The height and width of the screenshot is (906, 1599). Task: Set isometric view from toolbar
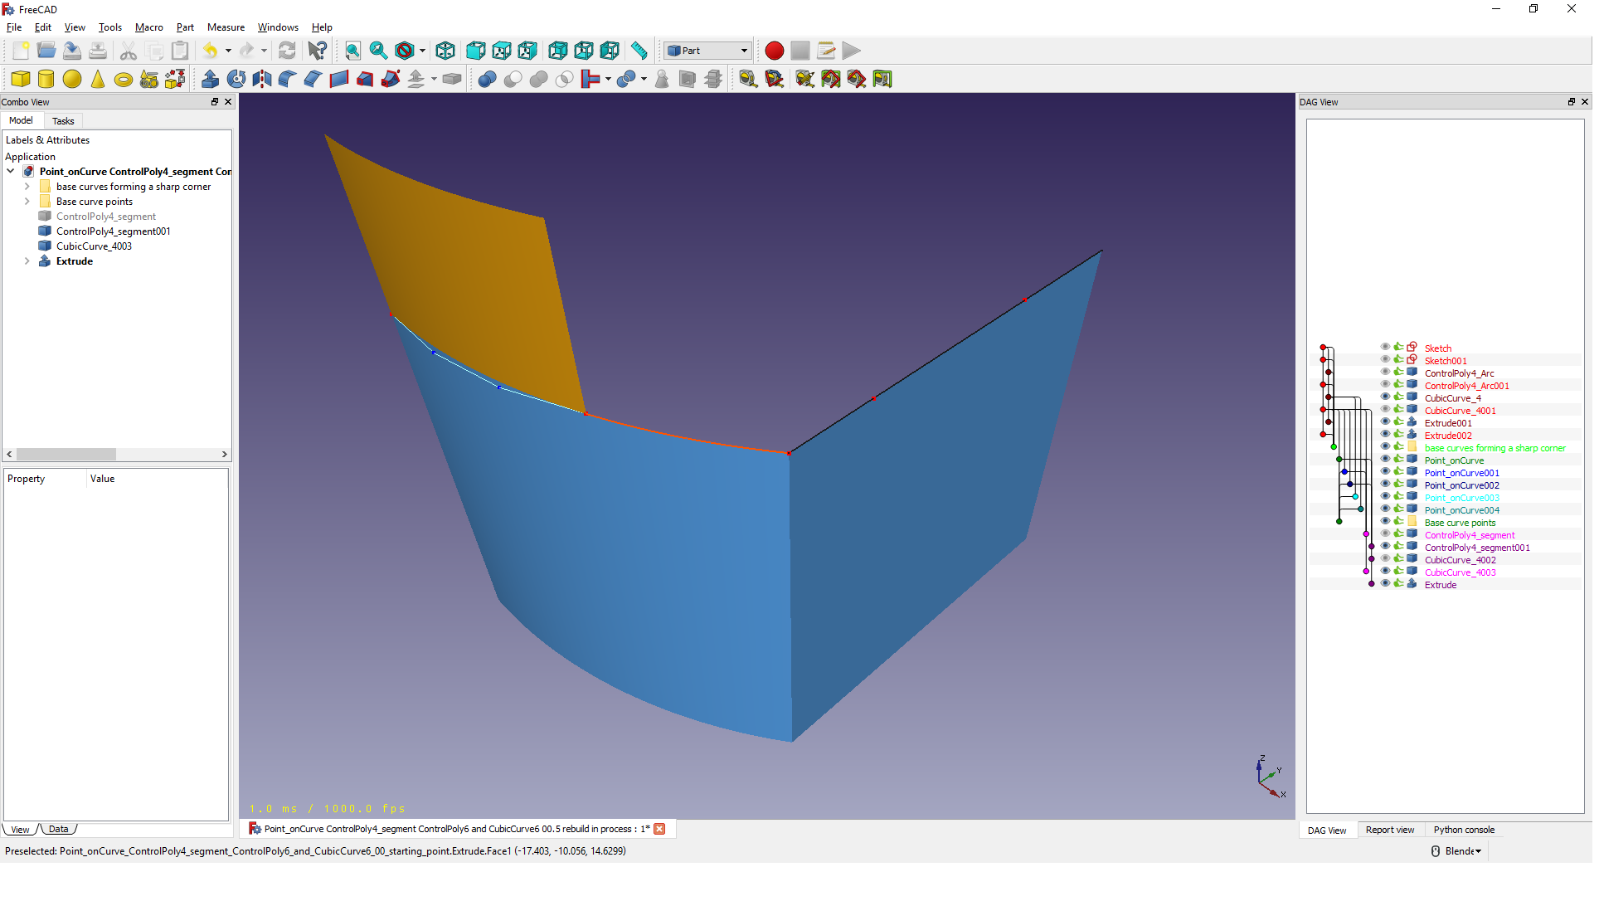[x=445, y=51]
